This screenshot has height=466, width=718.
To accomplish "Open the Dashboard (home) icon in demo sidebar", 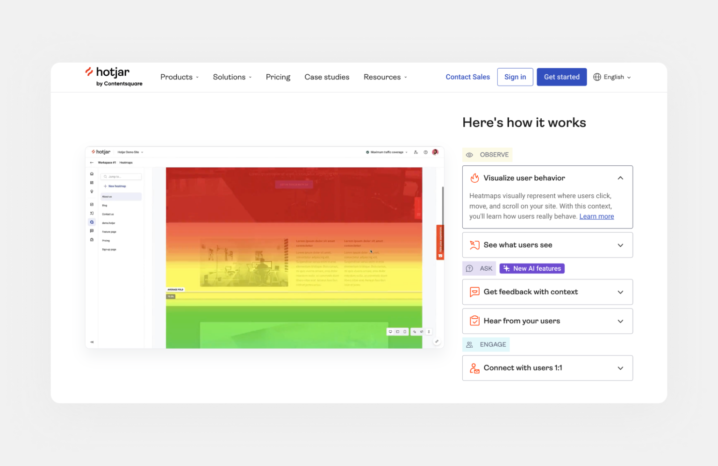I will [92, 173].
